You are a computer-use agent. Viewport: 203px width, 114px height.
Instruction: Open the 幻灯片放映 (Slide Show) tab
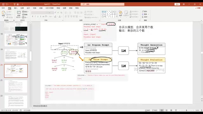(49, 8)
